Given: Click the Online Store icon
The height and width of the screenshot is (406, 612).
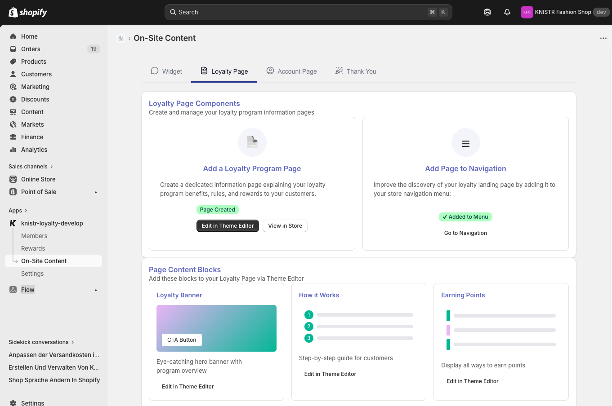Looking at the screenshot, I should (13, 179).
